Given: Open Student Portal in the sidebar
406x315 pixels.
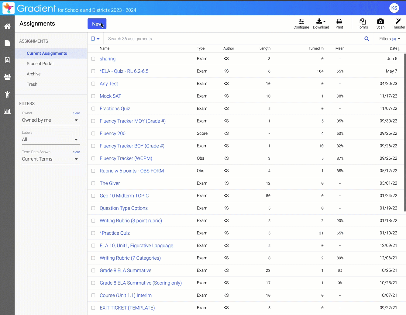Looking at the screenshot, I should pos(40,64).
